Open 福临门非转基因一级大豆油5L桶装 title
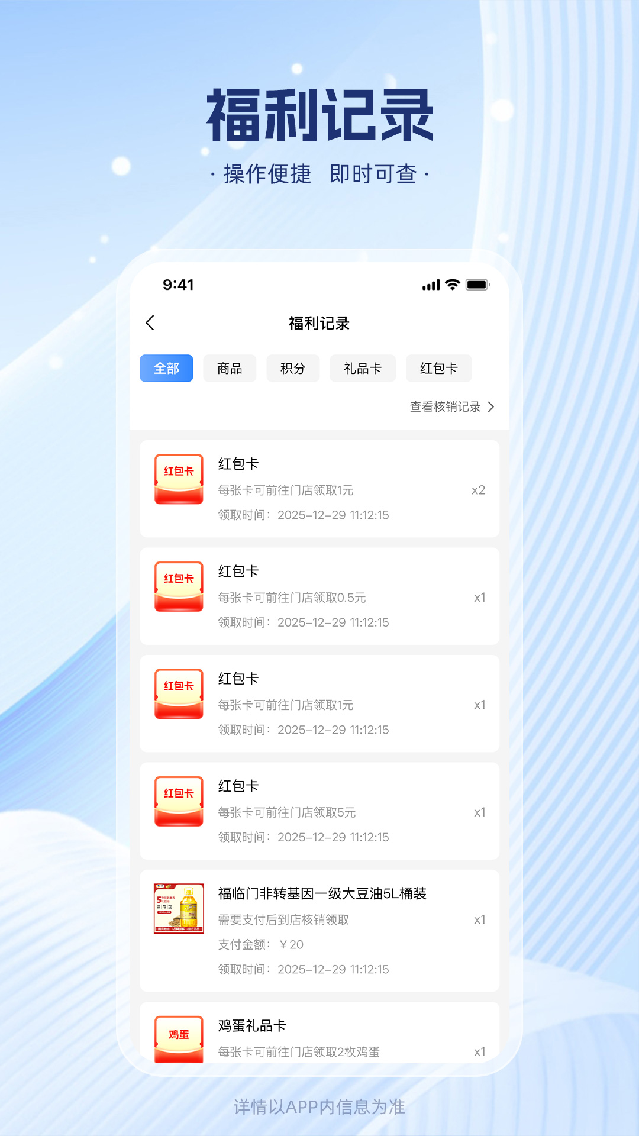The height and width of the screenshot is (1136, 639). point(322,893)
